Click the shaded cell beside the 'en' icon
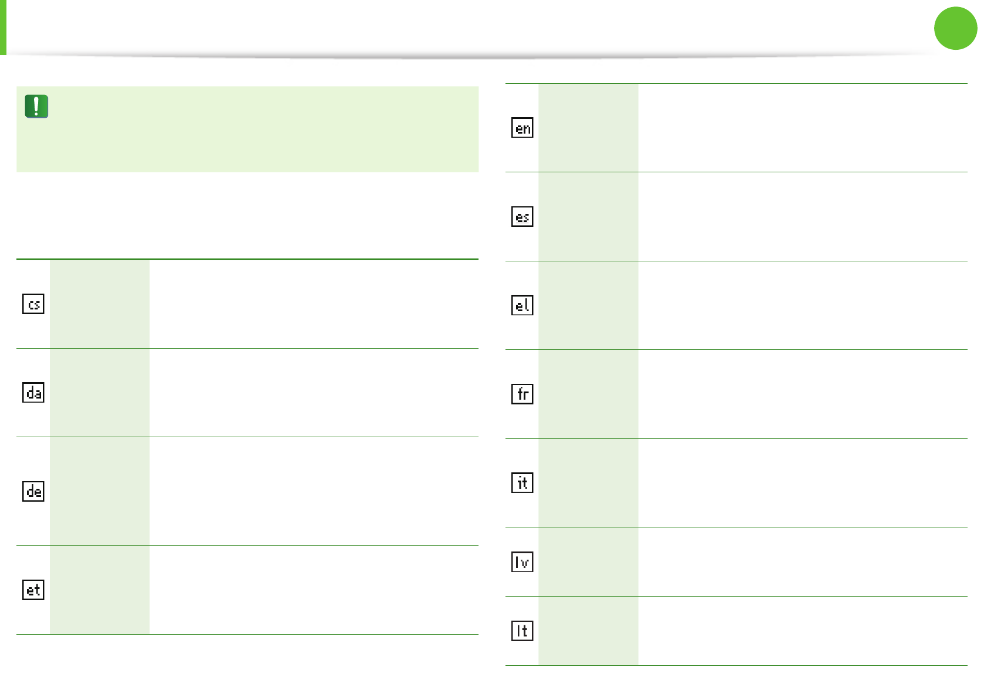The image size is (984, 698). coord(588,128)
